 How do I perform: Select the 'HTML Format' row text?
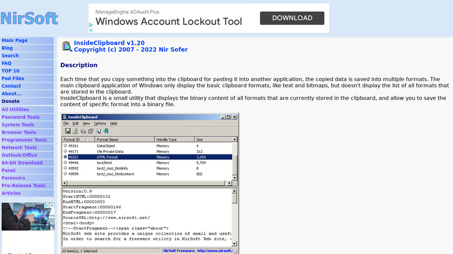pos(107,157)
